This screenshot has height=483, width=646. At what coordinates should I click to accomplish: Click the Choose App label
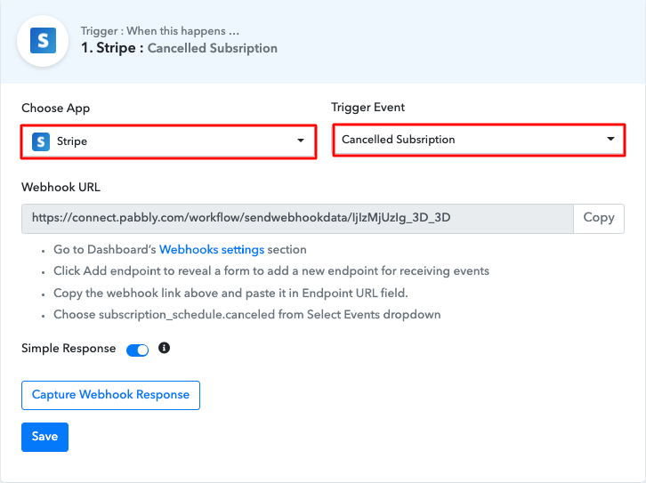(x=56, y=108)
